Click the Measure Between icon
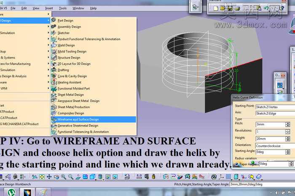This screenshot has height=196, width=295. (139, 177)
